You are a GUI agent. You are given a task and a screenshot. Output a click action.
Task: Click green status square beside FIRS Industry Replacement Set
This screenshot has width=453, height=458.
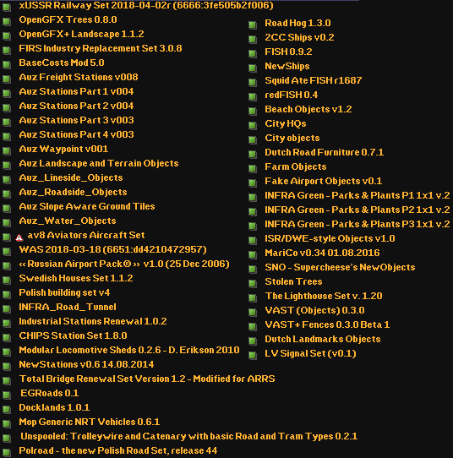pos(7,50)
